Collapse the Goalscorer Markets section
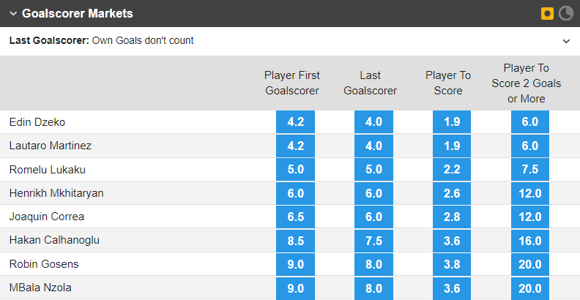Image resolution: width=580 pixels, height=300 pixels. tap(12, 14)
